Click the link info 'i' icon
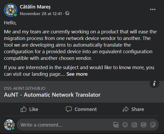The height and width of the screenshot is (134, 164). point(154,83)
